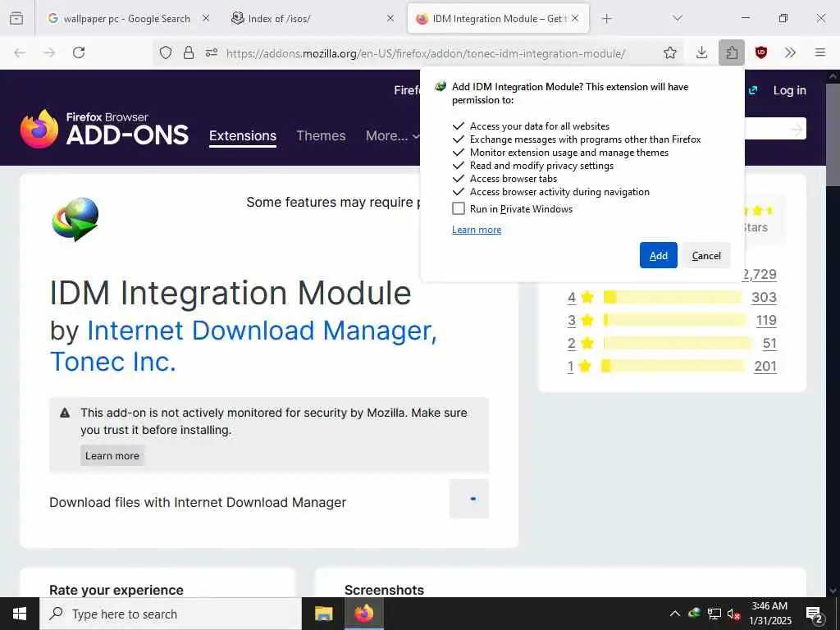The image size is (840, 630).
Task: Open the 303 four-star reviews count
Action: click(x=764, y=297)
